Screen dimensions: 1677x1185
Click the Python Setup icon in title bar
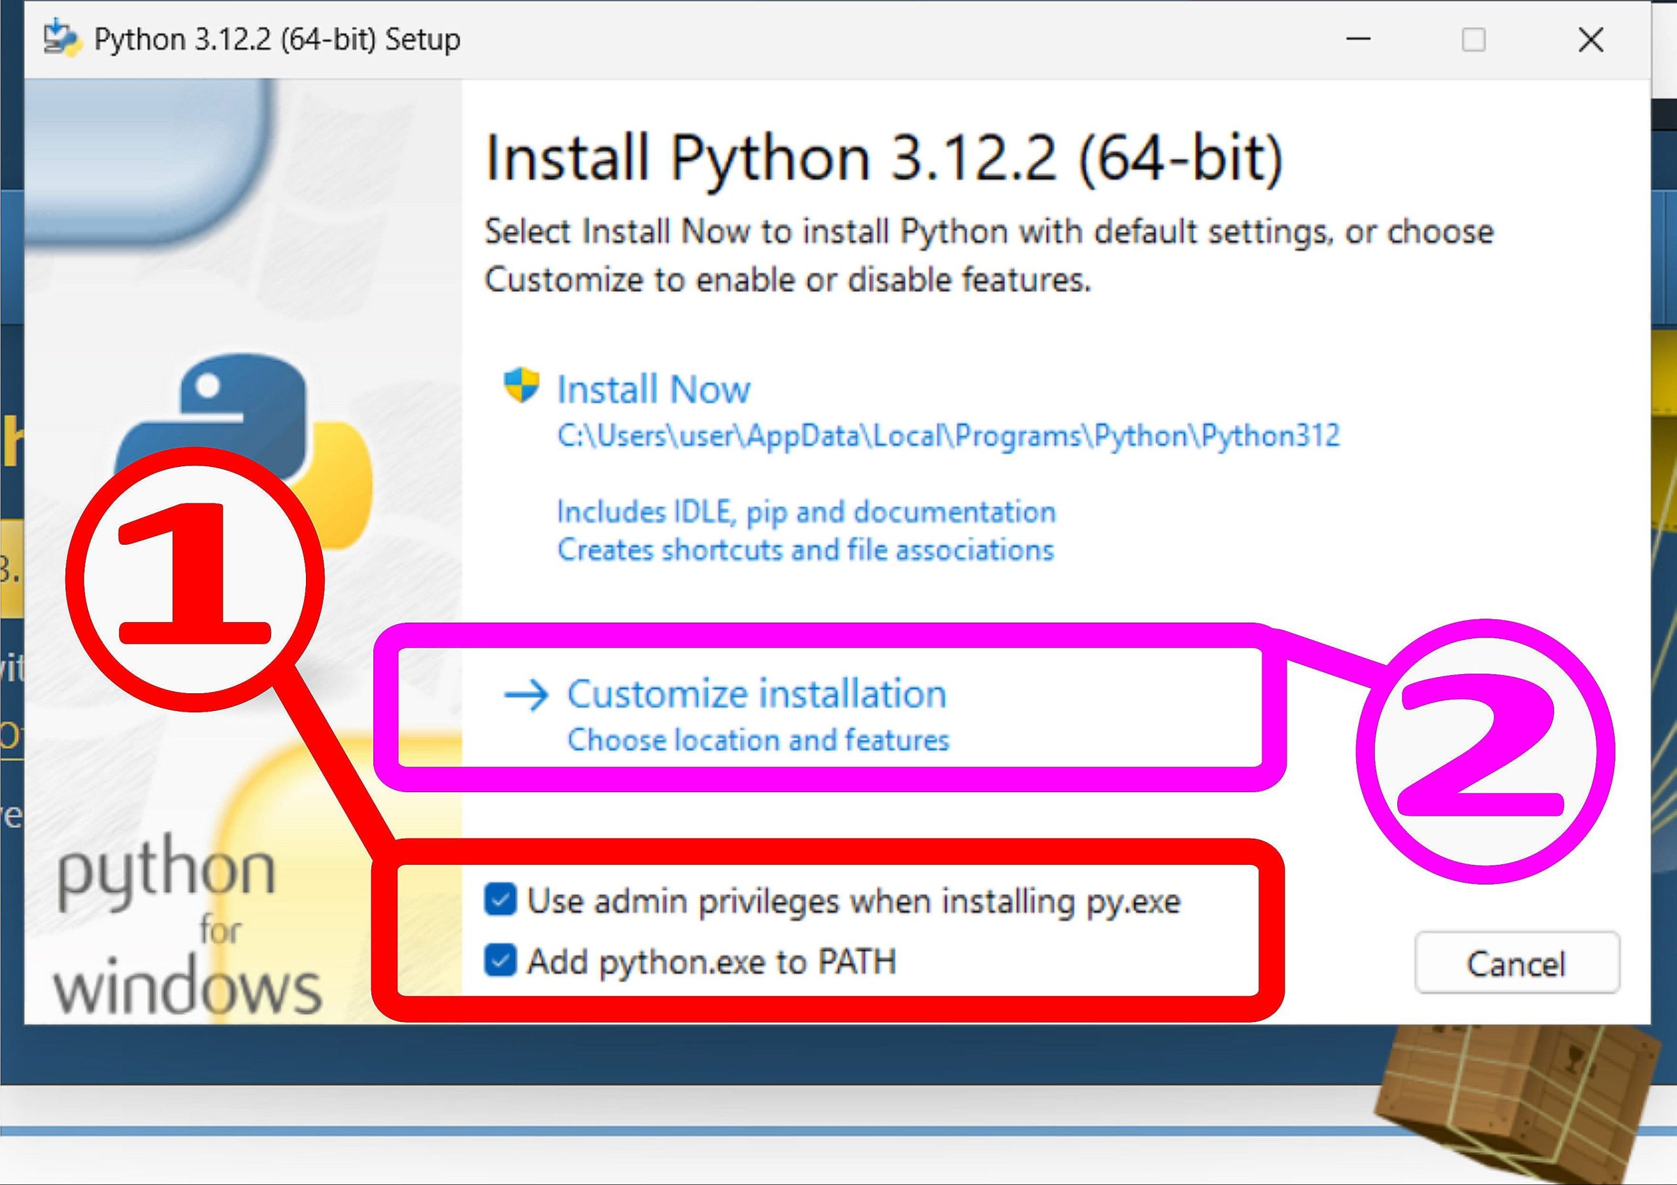[x=62, y=38]
